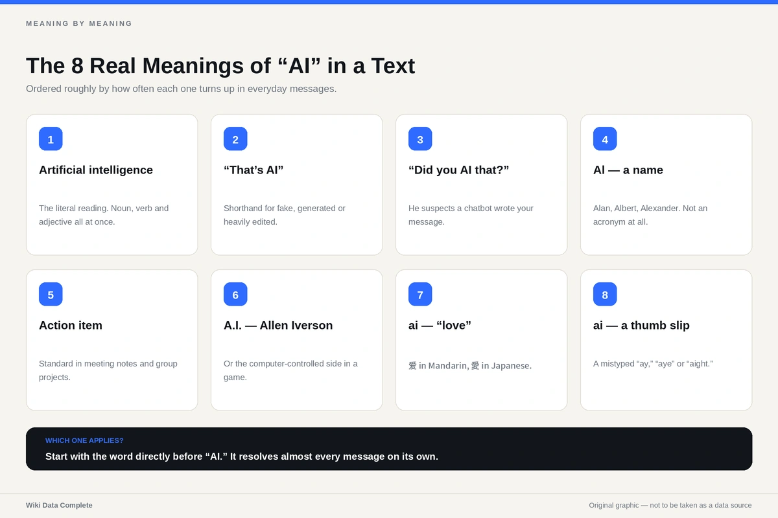Image resolution: width=778 pixels, height=518 pixels.
Task: Click 'Or the computer-controlled side' description
Action: point(290,370)
